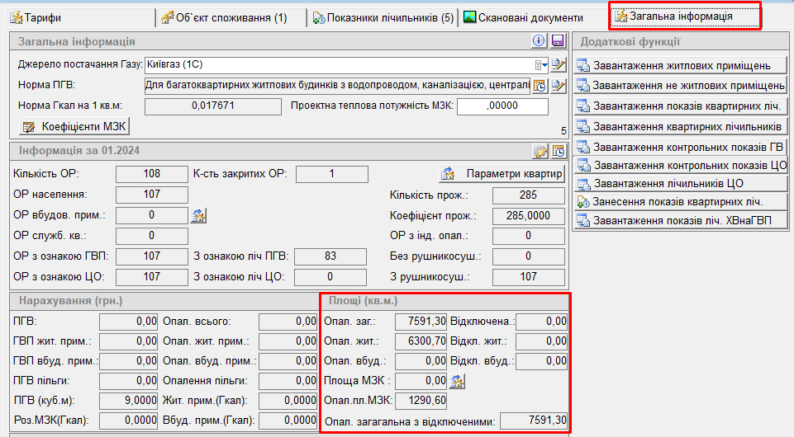
Task: Open the Показники лічильників (5) tab
Action: (383, 17)
